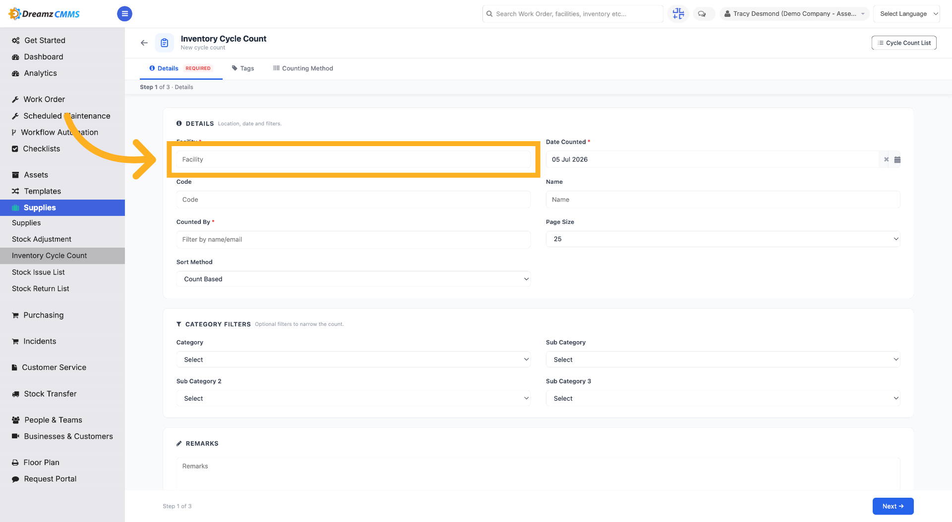The width and height of the screenshot is (952, 522).
Task: Expand the Page Size dropdown
Action: pyautogui.click(x=723, y=239)
